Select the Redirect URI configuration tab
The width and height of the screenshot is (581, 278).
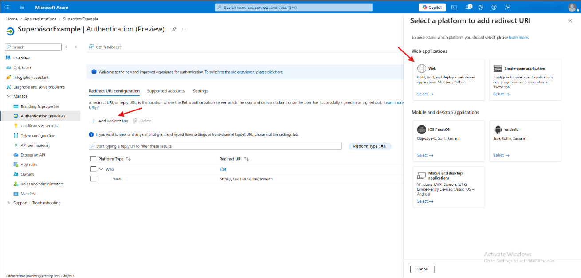point(114,91)
